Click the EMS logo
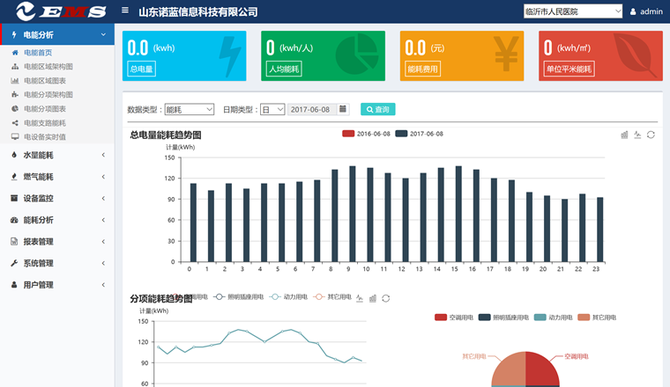The height and width of the screenshot is (387, 670). pyautogui.click(x=61, y=11)
